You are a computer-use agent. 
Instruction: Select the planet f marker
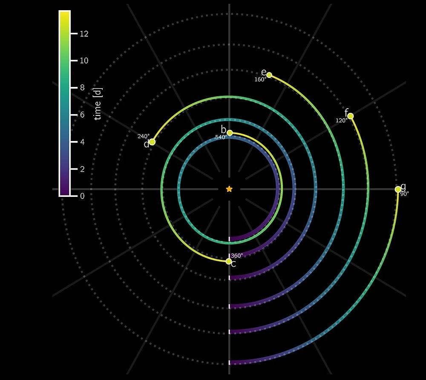351,115
